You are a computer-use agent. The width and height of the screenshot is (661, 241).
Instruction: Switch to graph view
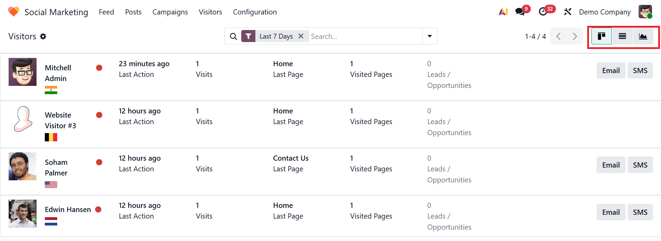point(643,36)
